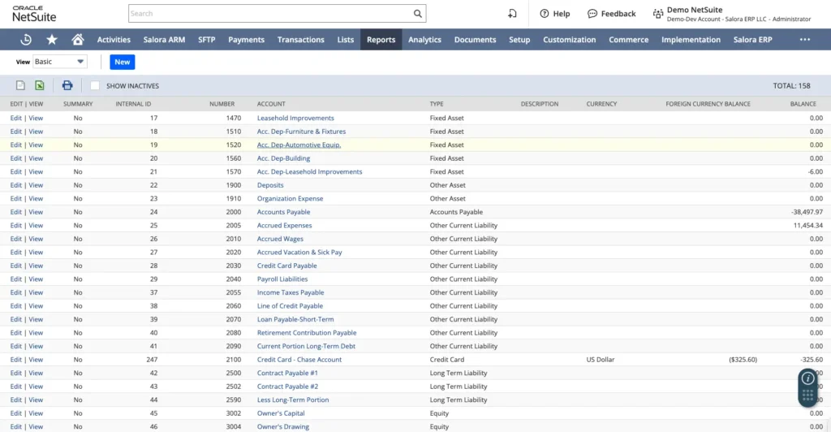
Task: Click the search magnifier icon
Action: pos(418,14)
